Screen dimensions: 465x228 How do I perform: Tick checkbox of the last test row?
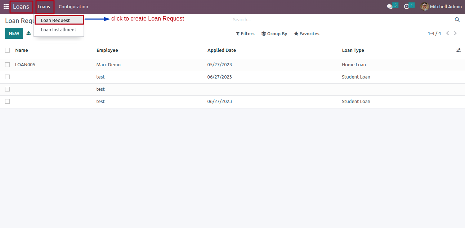tap(7, 102)
